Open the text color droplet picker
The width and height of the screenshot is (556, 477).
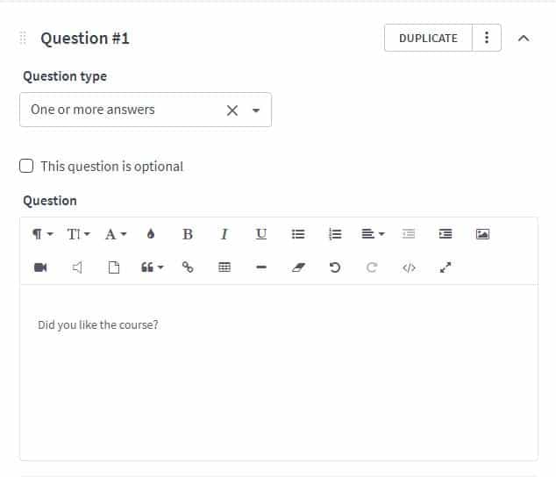151,234
